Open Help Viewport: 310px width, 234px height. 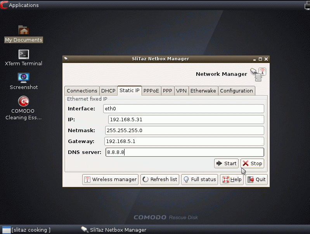point(232,180)
